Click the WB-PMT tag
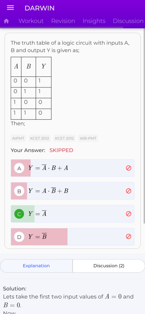 click(x=88, y=138)
